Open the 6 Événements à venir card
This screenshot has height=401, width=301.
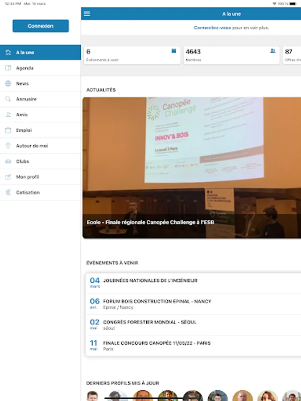(132, 56)
